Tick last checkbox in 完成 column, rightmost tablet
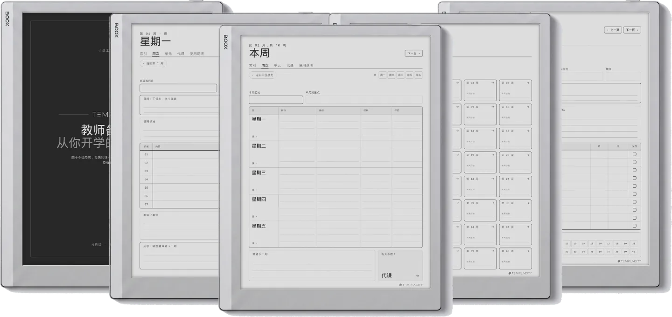This screenshot has height=317, width=672. (634, 226)
